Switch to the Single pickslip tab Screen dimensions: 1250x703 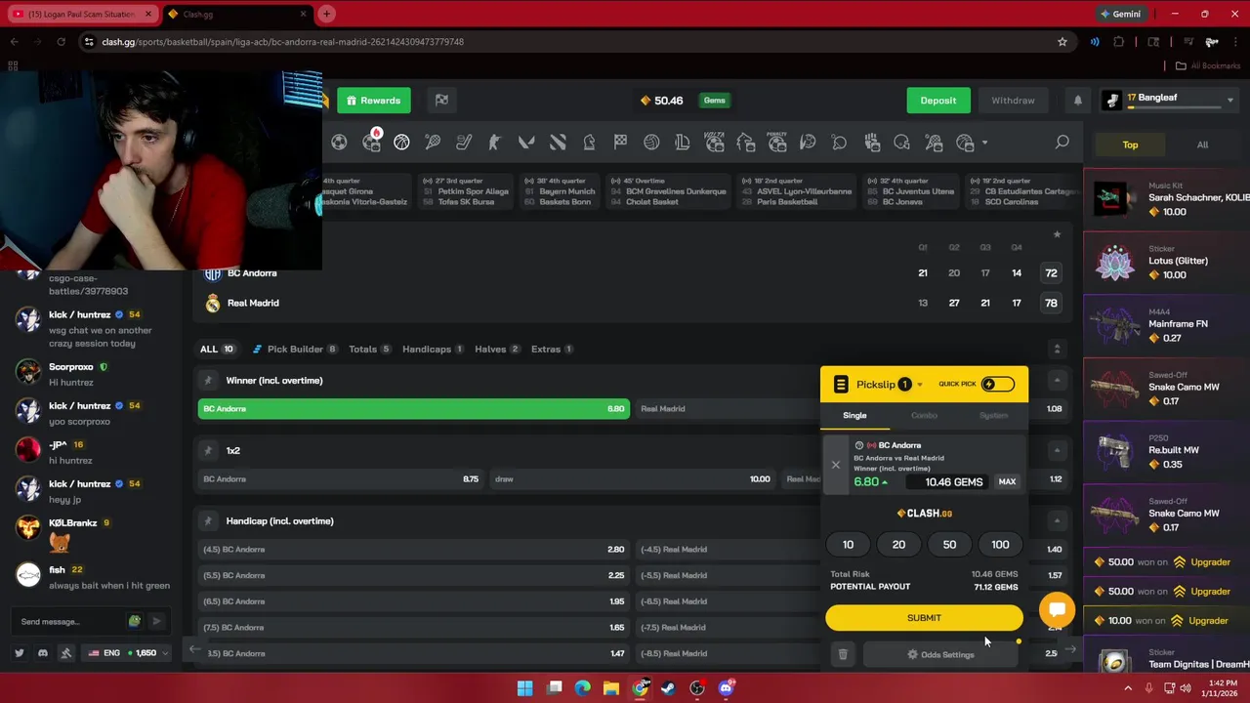(x=854, y=415)
